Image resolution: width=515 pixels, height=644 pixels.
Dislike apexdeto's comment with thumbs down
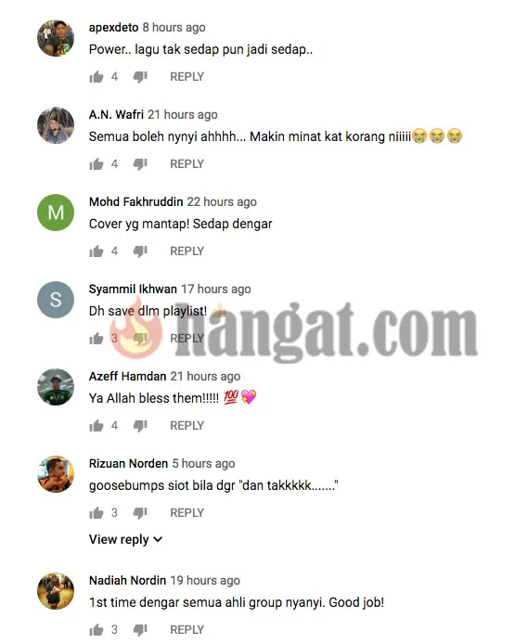click(x=140, y=77)
